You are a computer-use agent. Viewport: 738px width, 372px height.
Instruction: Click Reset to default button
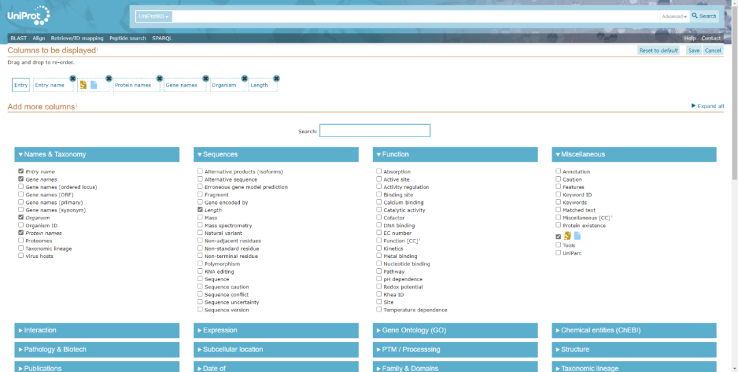[x=658, y=51]
